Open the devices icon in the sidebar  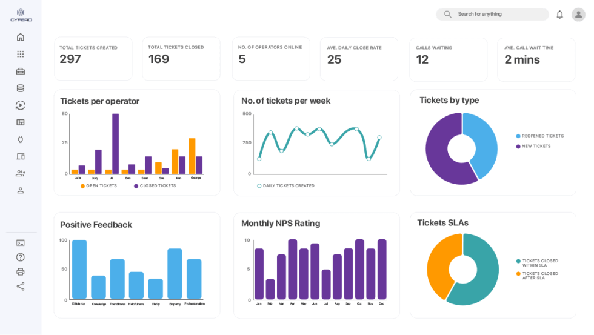click(21, 156)
